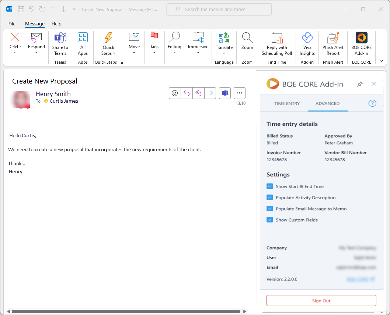Expand the Move dropdown arrow
390x315 pixels.
[134, 53]
